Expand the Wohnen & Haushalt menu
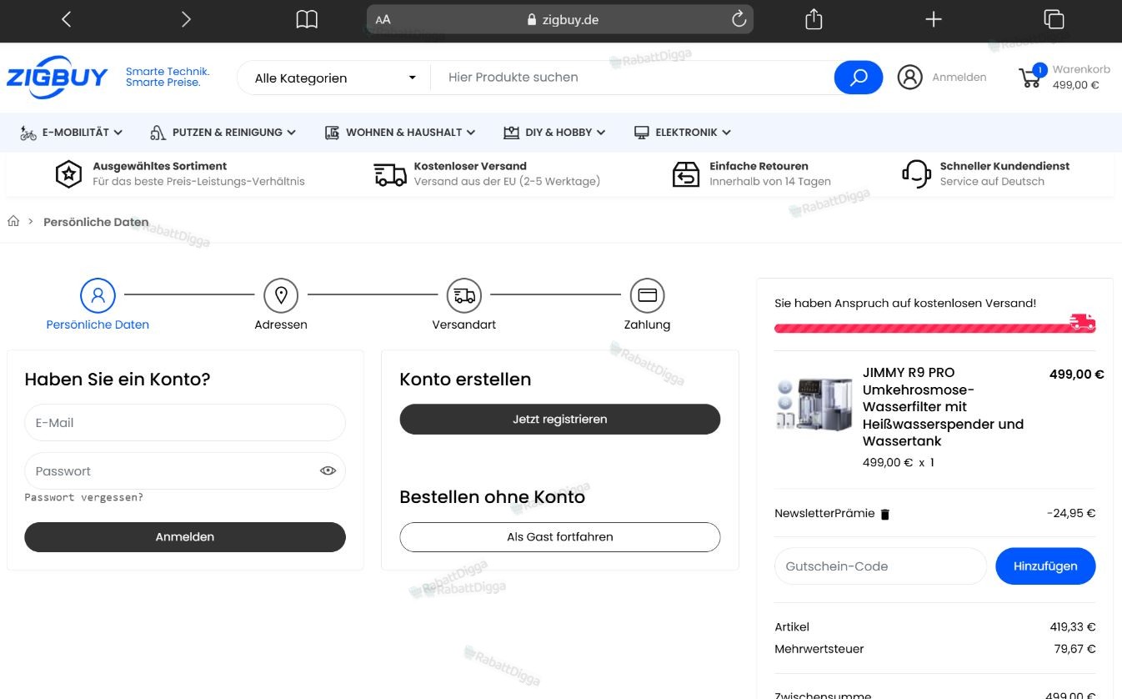 pyautogui.click(x=399, y=133)
